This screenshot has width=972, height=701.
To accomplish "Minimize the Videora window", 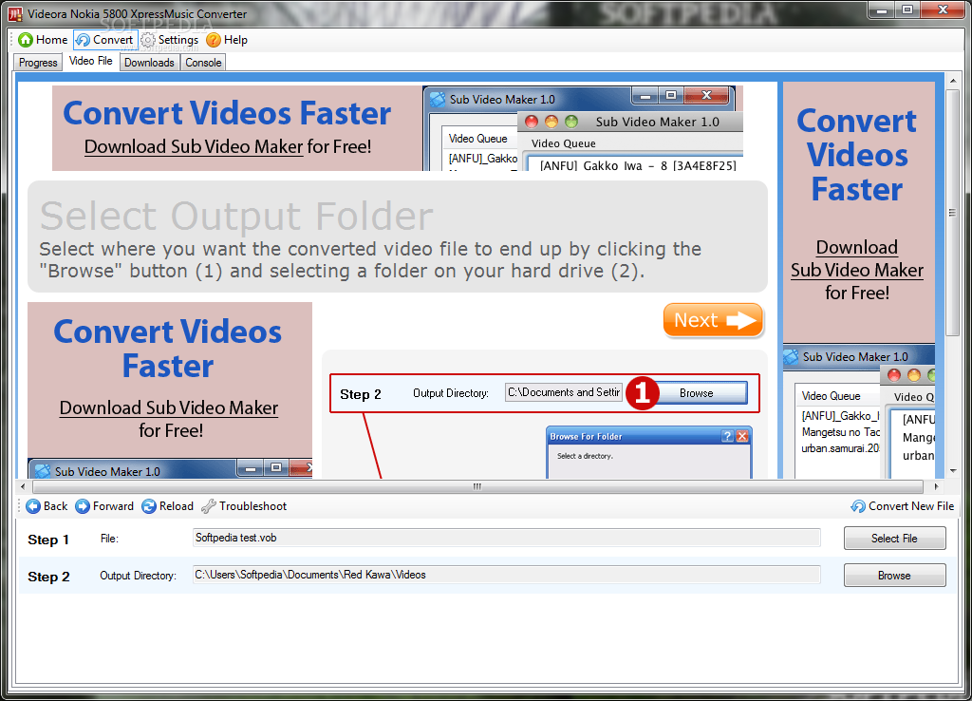I will coord(882,9).
